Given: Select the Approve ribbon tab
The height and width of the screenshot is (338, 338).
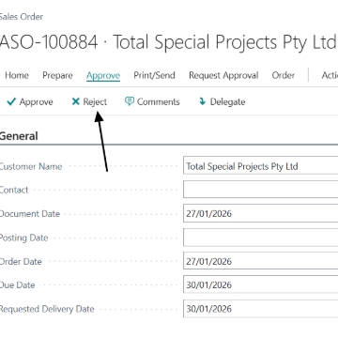Looking at the screenshot, I should point(103,75).
